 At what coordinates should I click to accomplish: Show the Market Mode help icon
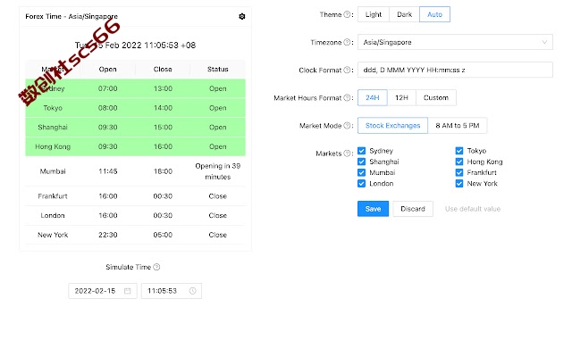pos(348,126)
